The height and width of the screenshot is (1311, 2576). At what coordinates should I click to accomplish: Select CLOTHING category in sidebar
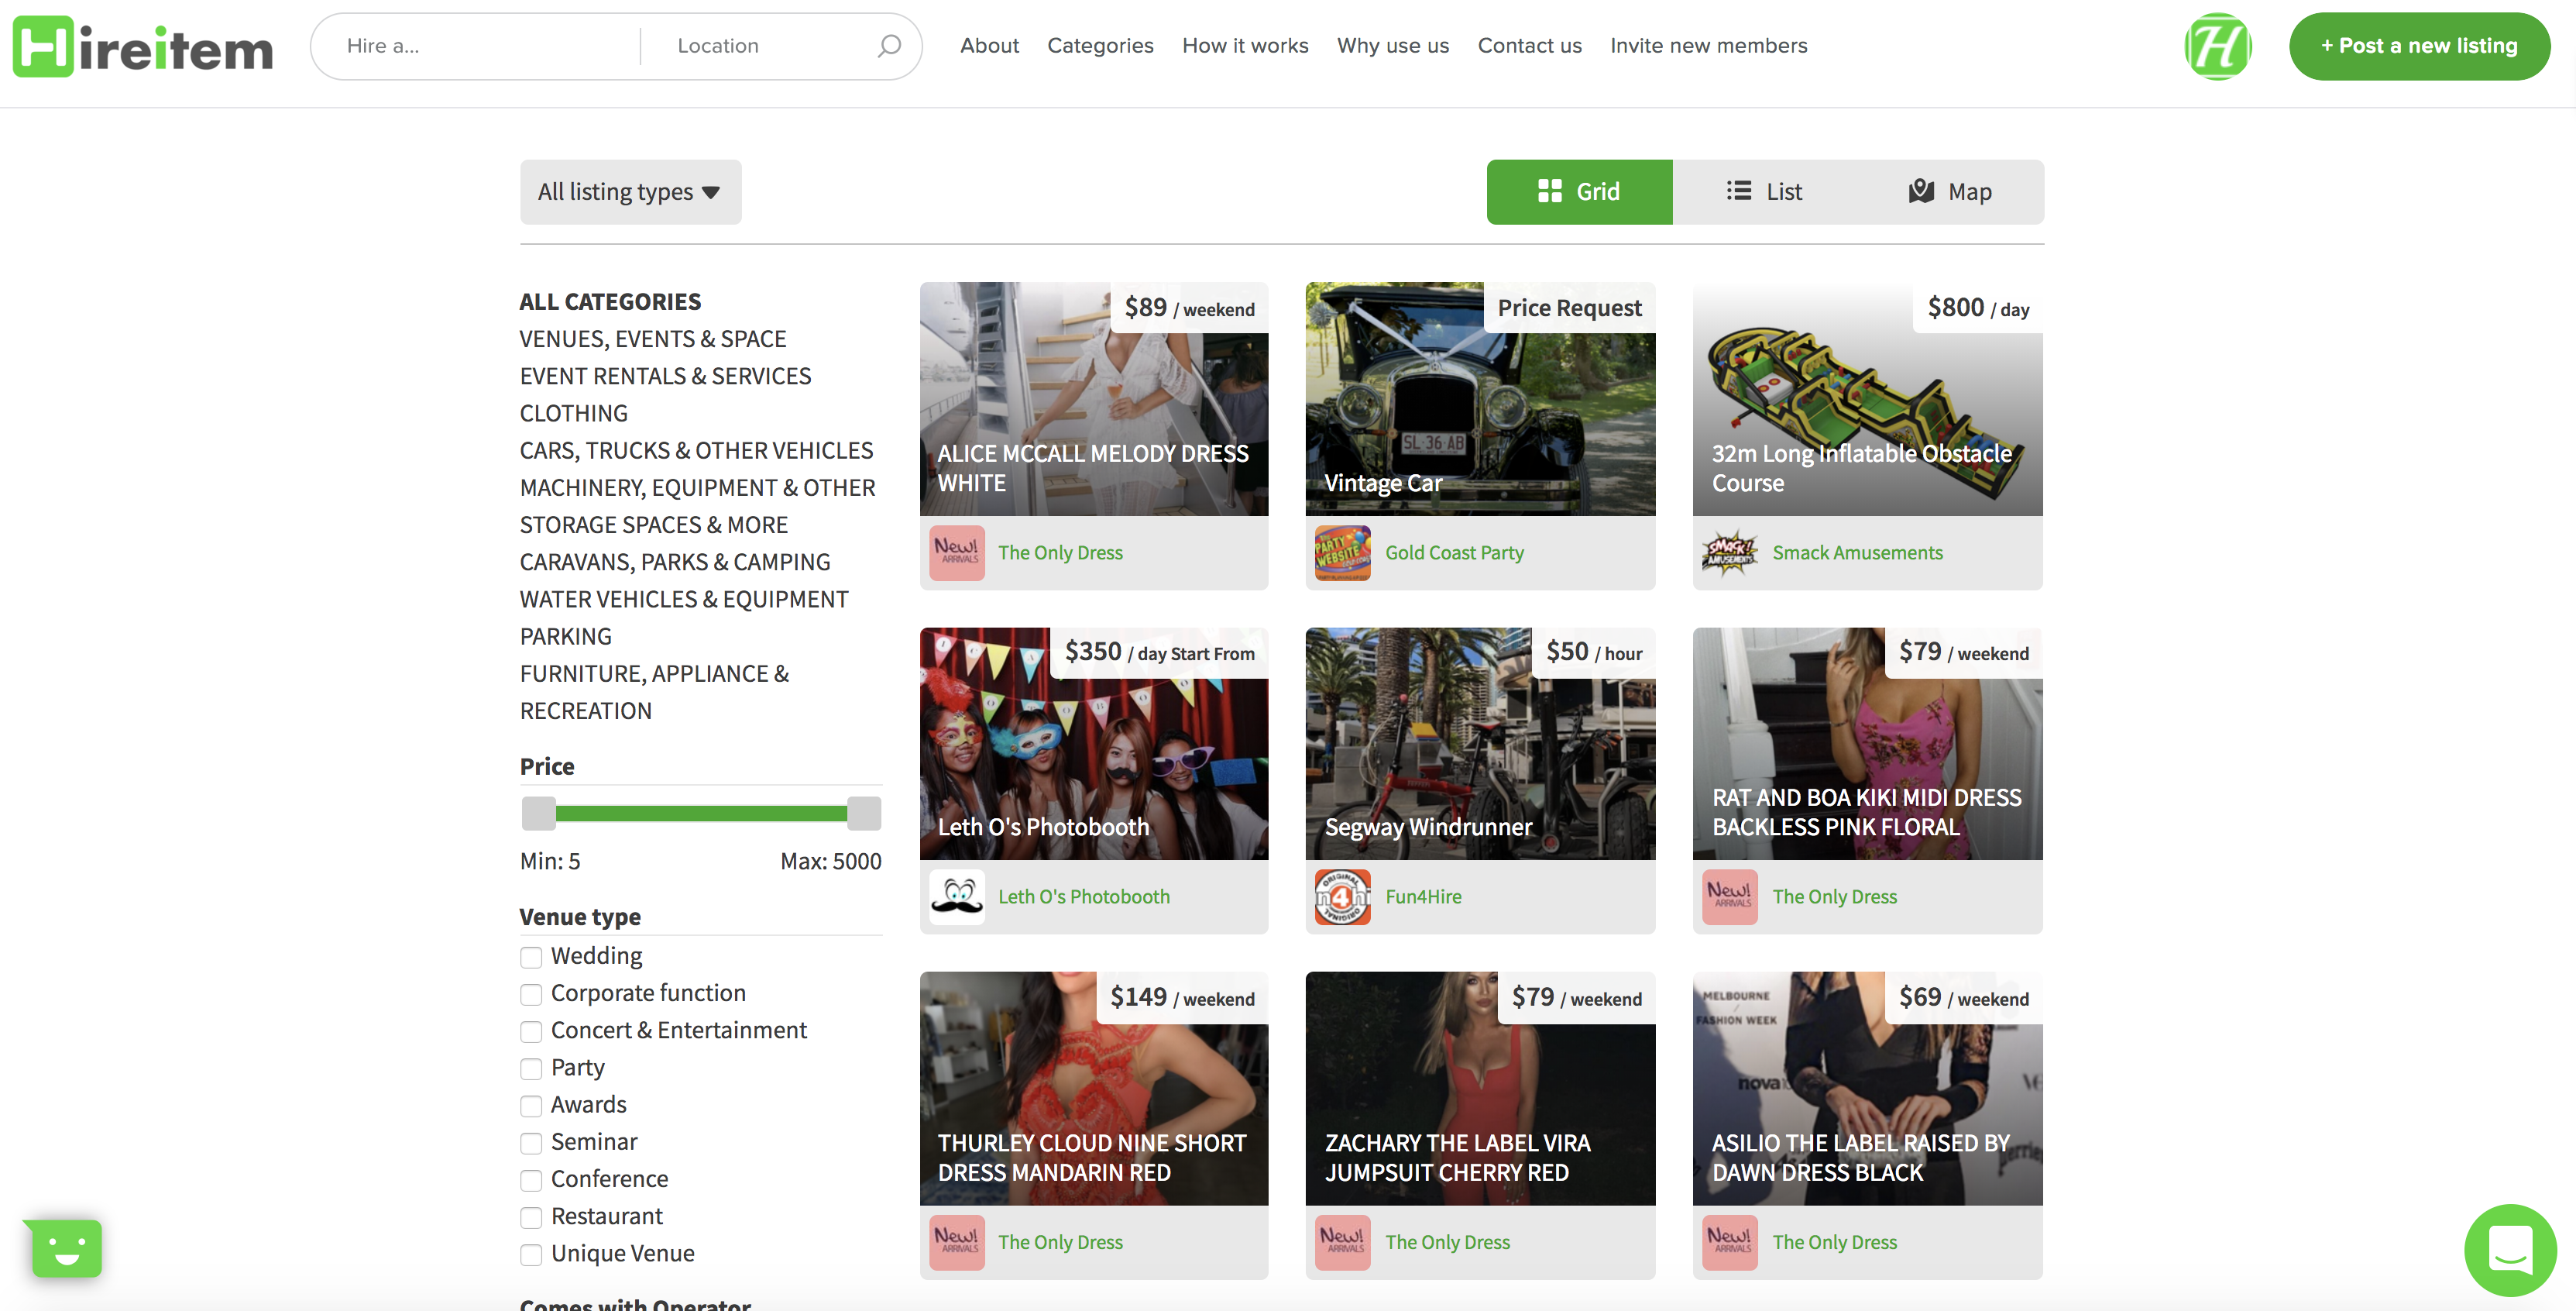tap(573, 413)
